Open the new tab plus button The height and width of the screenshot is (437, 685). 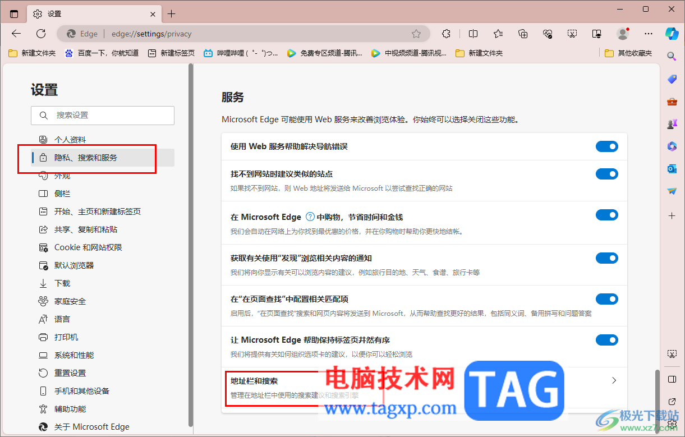click(172, 13)
